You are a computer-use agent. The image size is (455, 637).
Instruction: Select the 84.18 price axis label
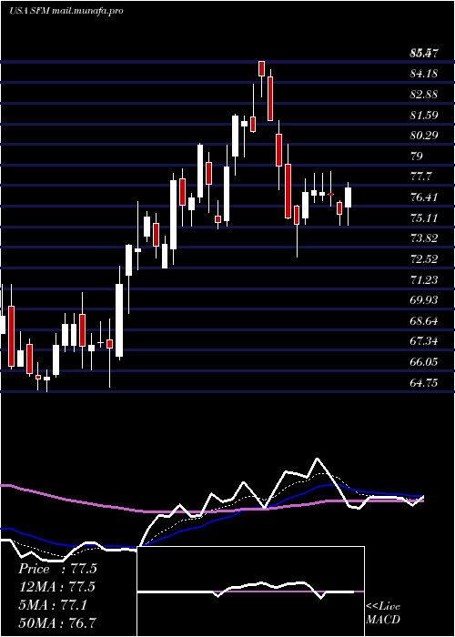[x=425, y=74]
